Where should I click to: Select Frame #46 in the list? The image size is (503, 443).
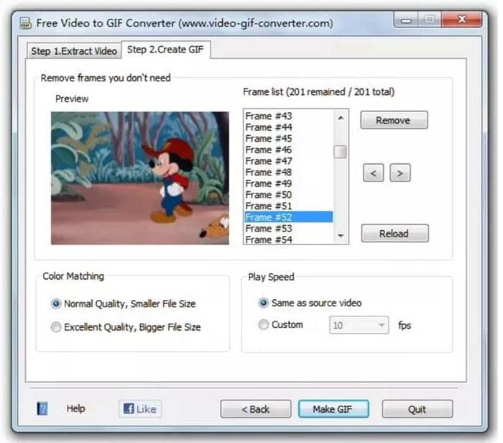(289, 150)
